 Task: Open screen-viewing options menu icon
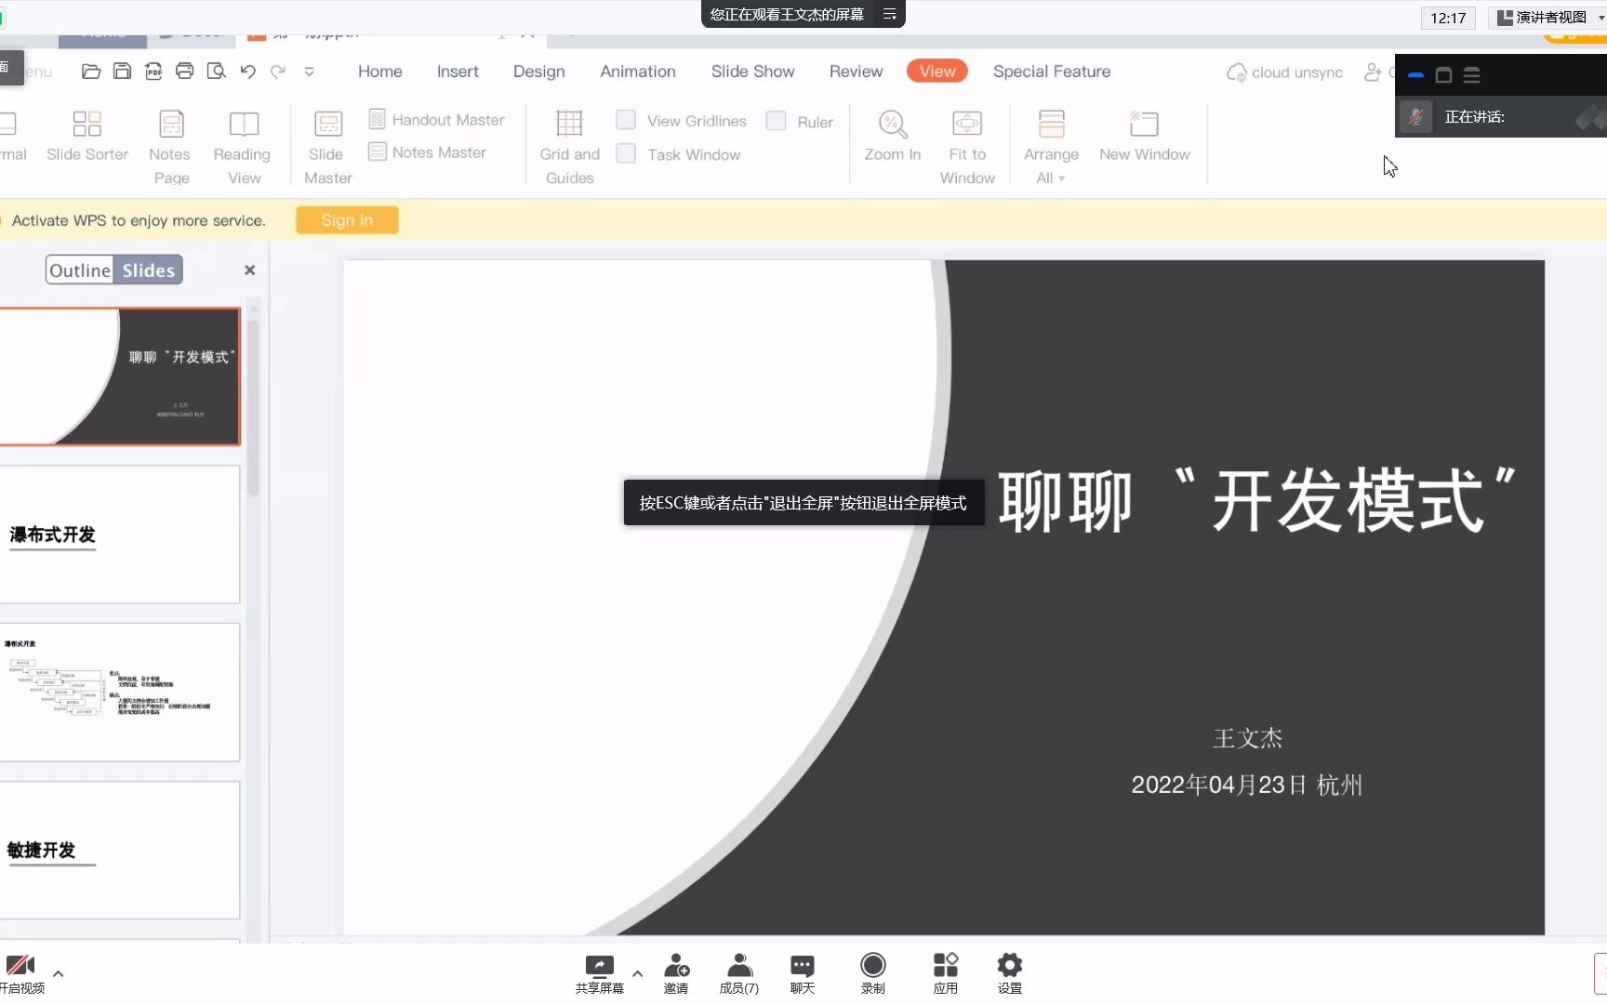pos(889,14)
